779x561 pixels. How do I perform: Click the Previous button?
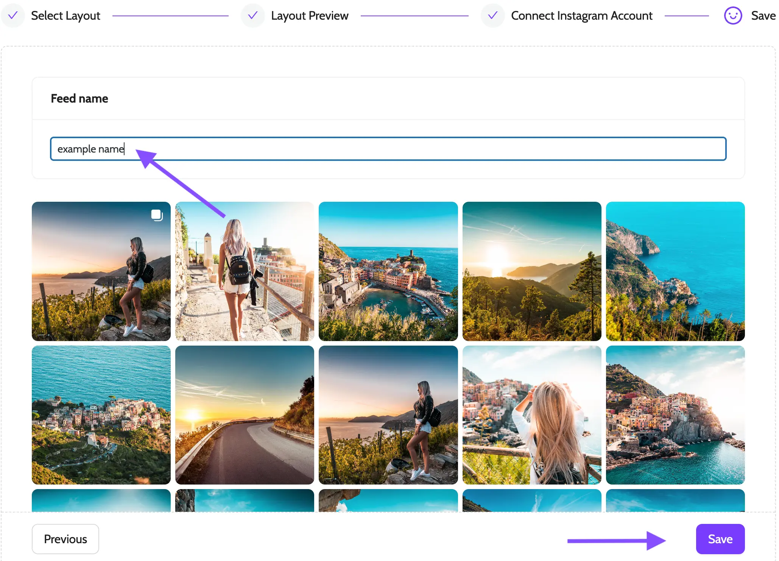[65, 539]
